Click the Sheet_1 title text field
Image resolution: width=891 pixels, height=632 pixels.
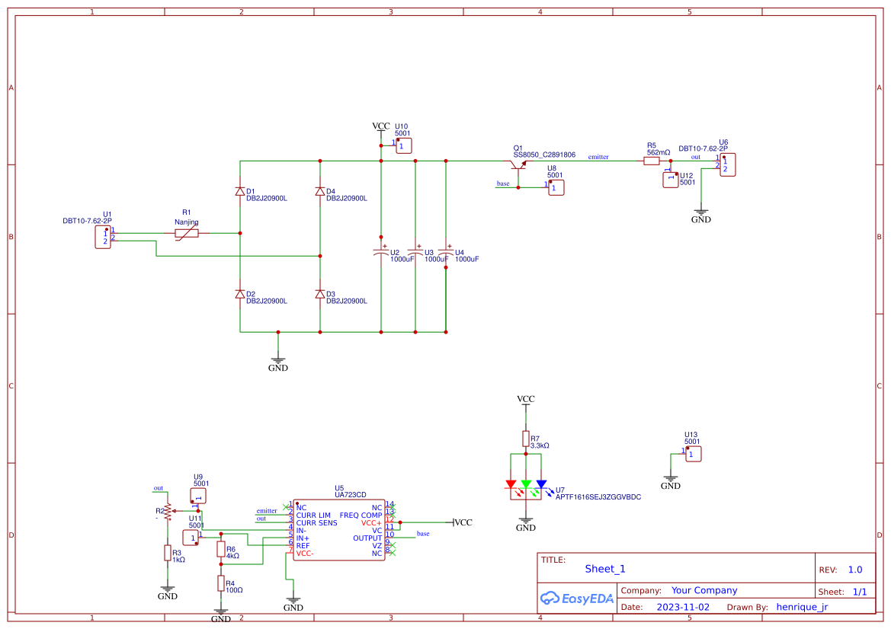click(x=604, y=569)
